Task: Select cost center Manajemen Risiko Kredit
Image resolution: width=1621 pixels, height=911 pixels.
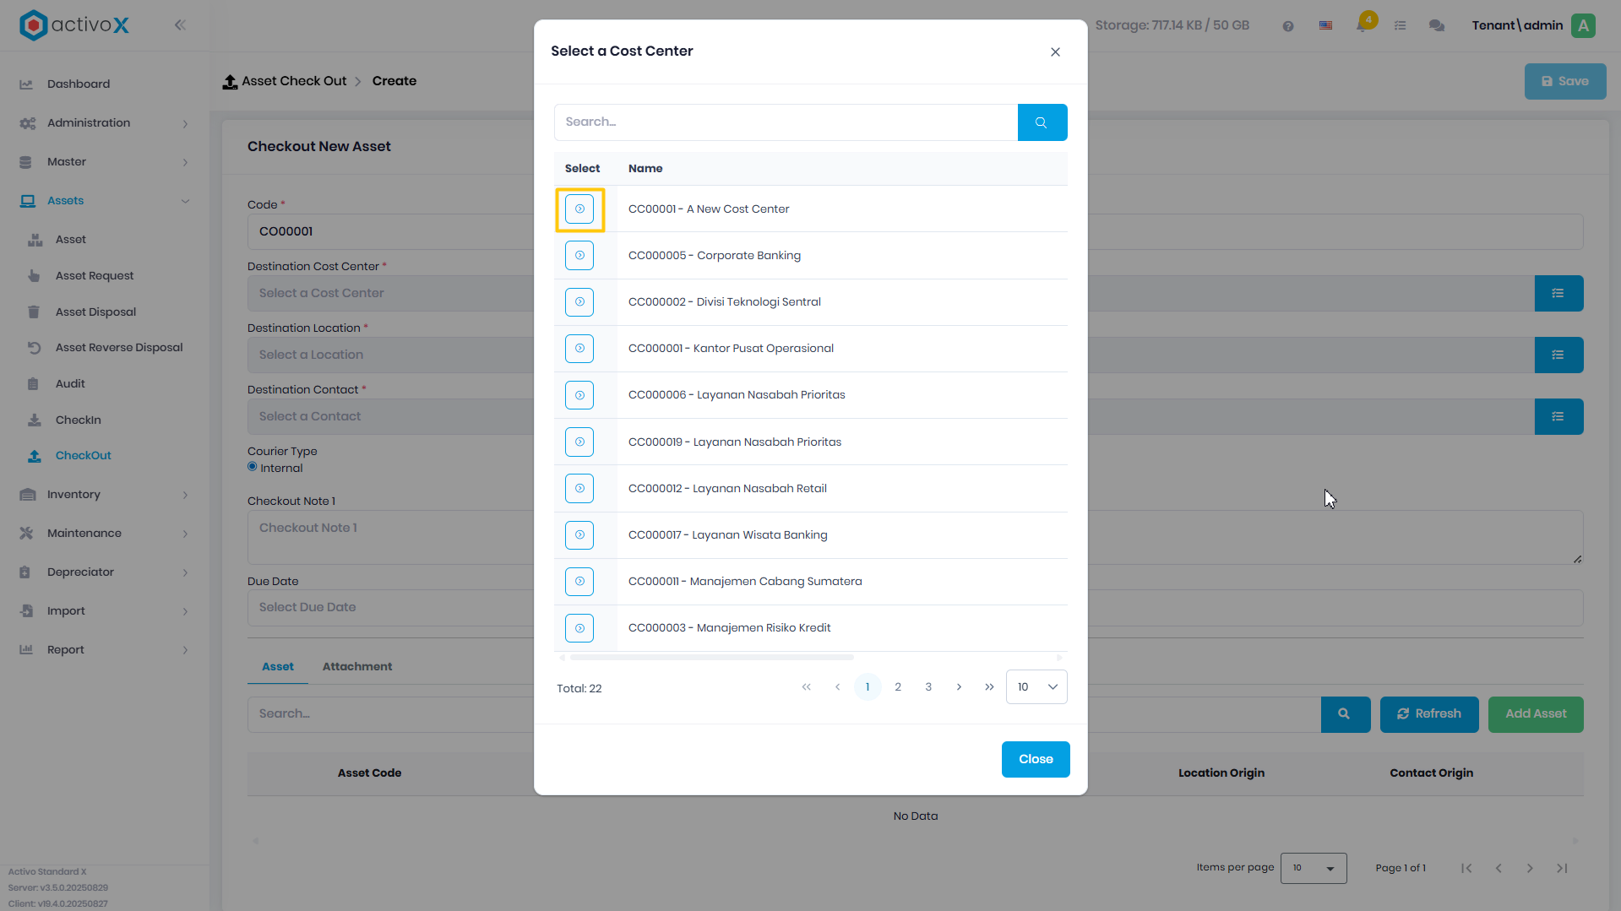Action: point(579,628)
